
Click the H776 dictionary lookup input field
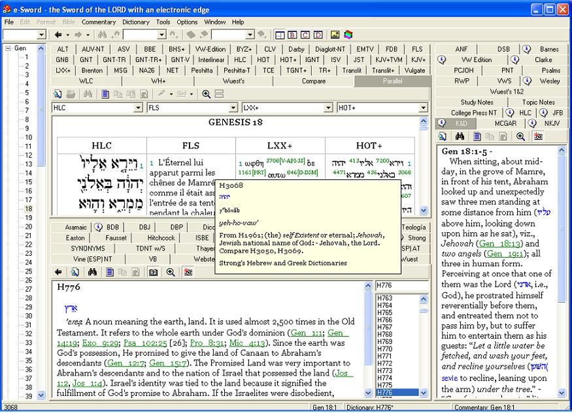[401, 285]
